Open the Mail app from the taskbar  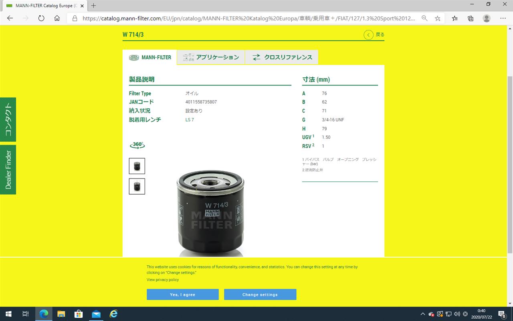(x=96, y=314)
